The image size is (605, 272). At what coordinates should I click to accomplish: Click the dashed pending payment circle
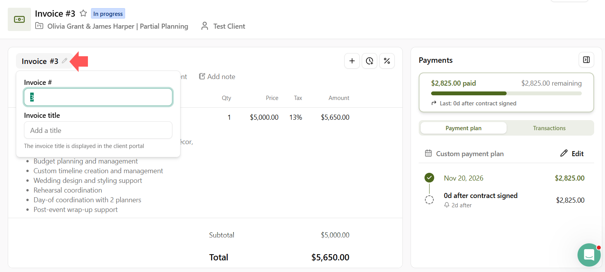click(x=429, y=200)
